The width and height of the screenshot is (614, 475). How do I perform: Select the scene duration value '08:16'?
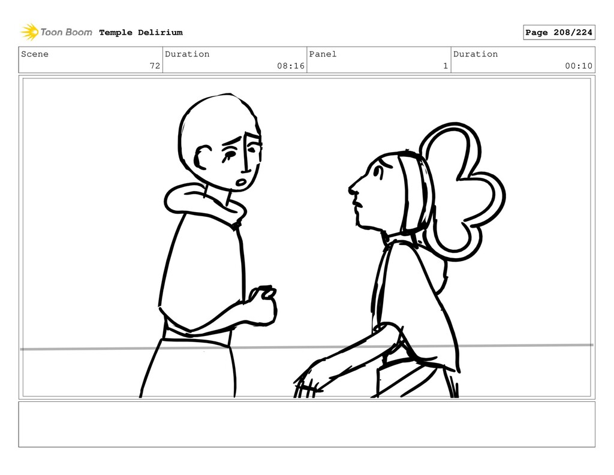(x=291, y=66)
